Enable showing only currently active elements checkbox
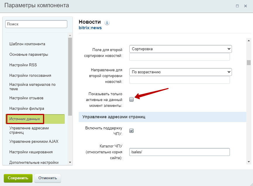The width and height of the screenshot is (253, 186). point(132,100)
